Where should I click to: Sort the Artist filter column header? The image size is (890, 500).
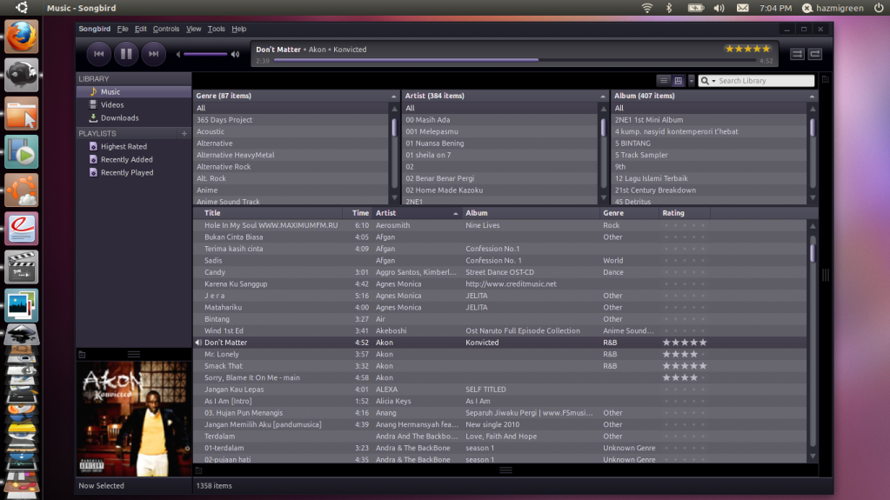tap(505, 96)
